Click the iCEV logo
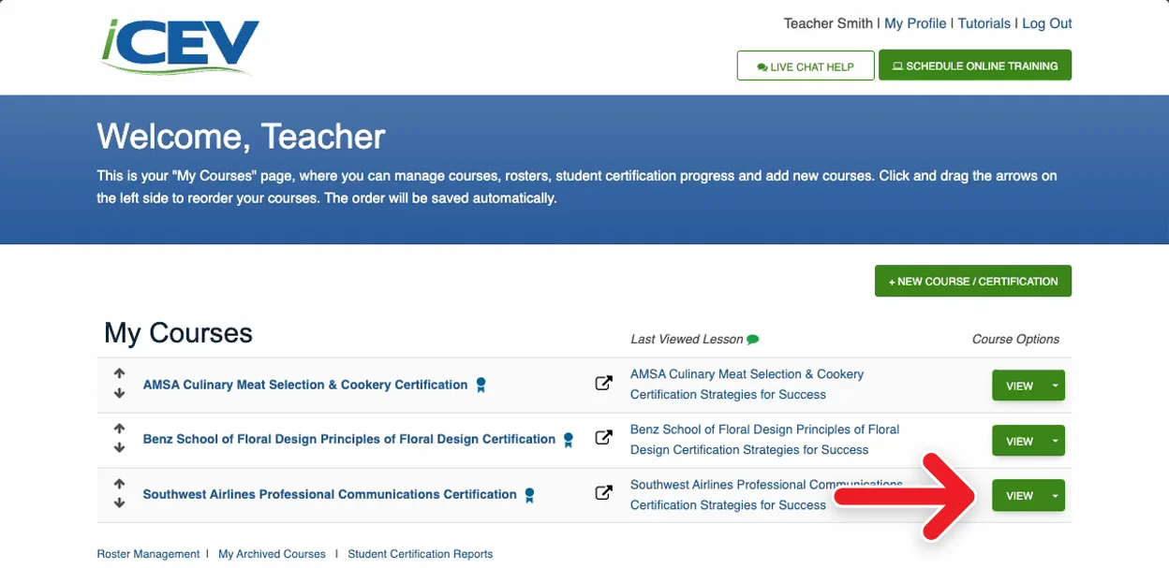The height and width of the screenshot is (568, 1169). [180, 46]
